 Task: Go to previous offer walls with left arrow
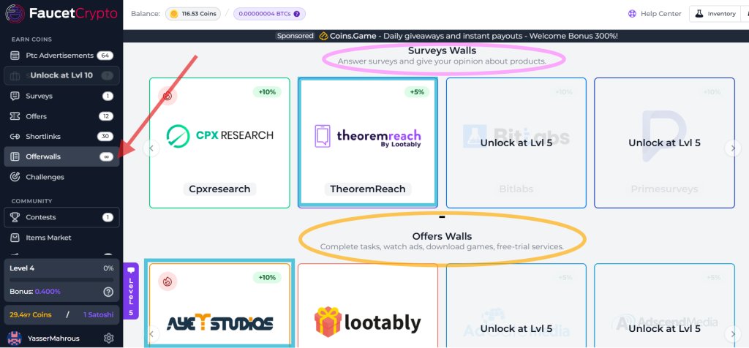(x=151, y=333)
